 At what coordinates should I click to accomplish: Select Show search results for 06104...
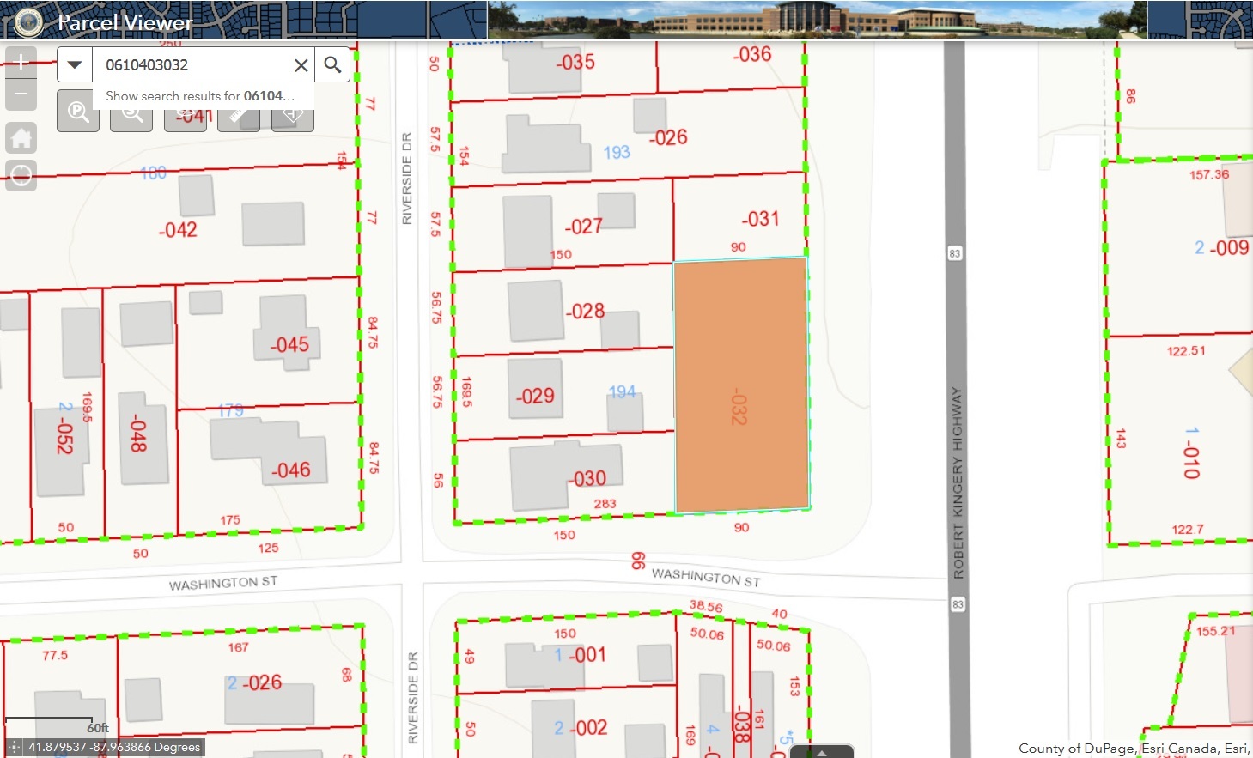pos(199,96)
